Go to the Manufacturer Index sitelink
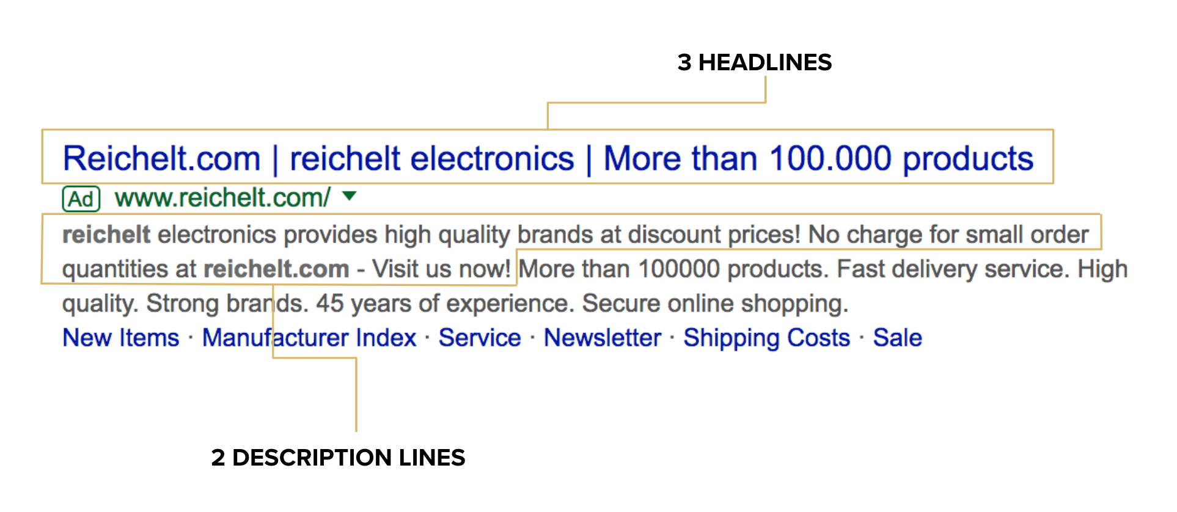 tap(309, 338)
